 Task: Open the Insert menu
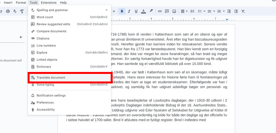click(8, 3)
